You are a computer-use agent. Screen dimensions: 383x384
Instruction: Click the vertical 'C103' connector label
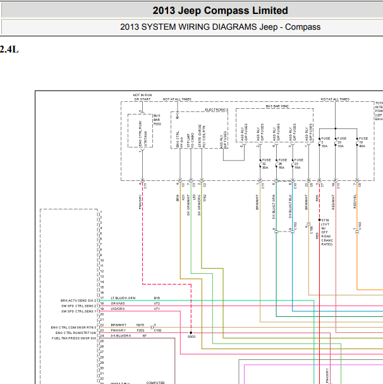(360, 226)
